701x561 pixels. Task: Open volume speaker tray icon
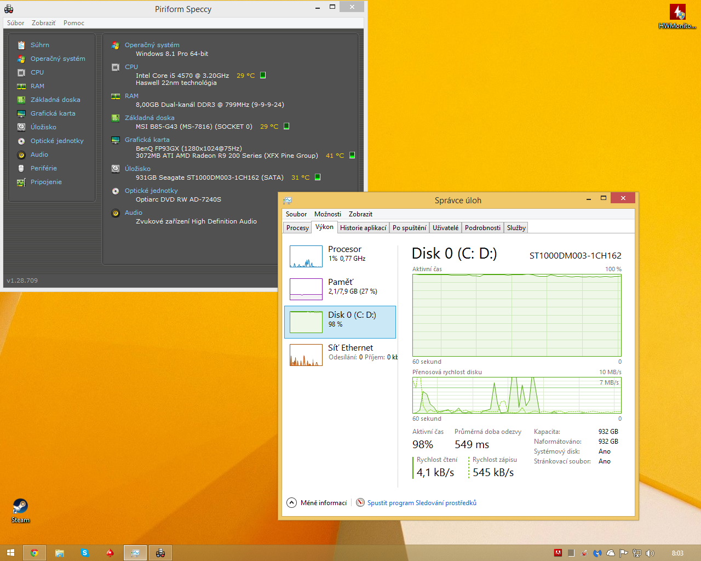(x=650, y=553)
